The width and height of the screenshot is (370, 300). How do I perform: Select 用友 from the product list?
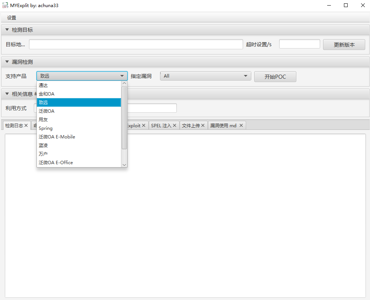tap(79, 120)
